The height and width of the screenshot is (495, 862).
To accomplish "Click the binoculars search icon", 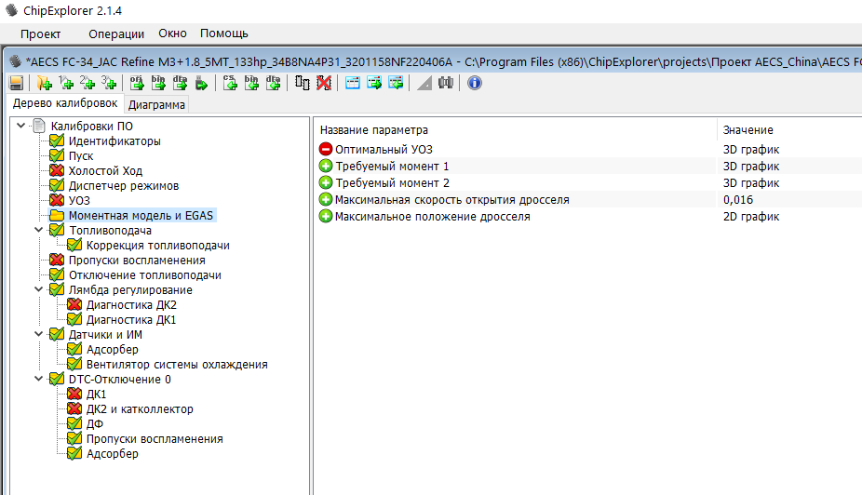I will [446, 83].
